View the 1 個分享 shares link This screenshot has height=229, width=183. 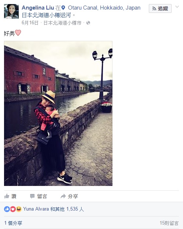(x=13, y=223)
